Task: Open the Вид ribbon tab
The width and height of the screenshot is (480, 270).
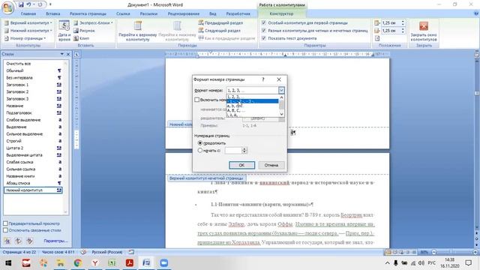Action: click(x=213, y=13)
